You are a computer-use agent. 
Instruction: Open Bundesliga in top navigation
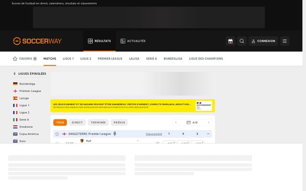click(173, 59)
